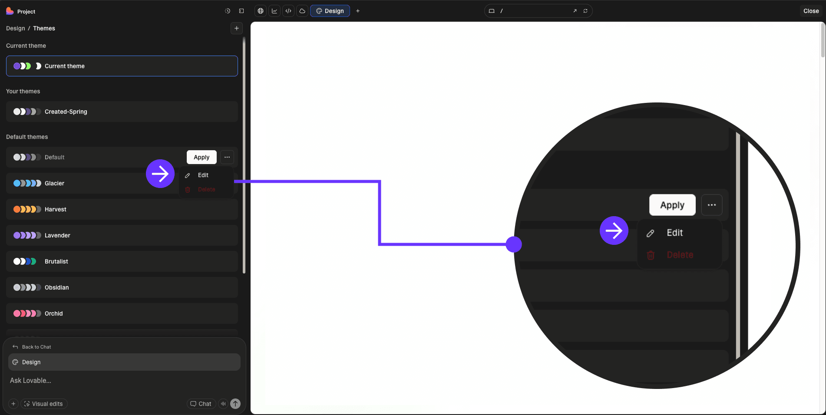Open the version history clock icon
Screen dimensions: 826x415
[228, 11]
